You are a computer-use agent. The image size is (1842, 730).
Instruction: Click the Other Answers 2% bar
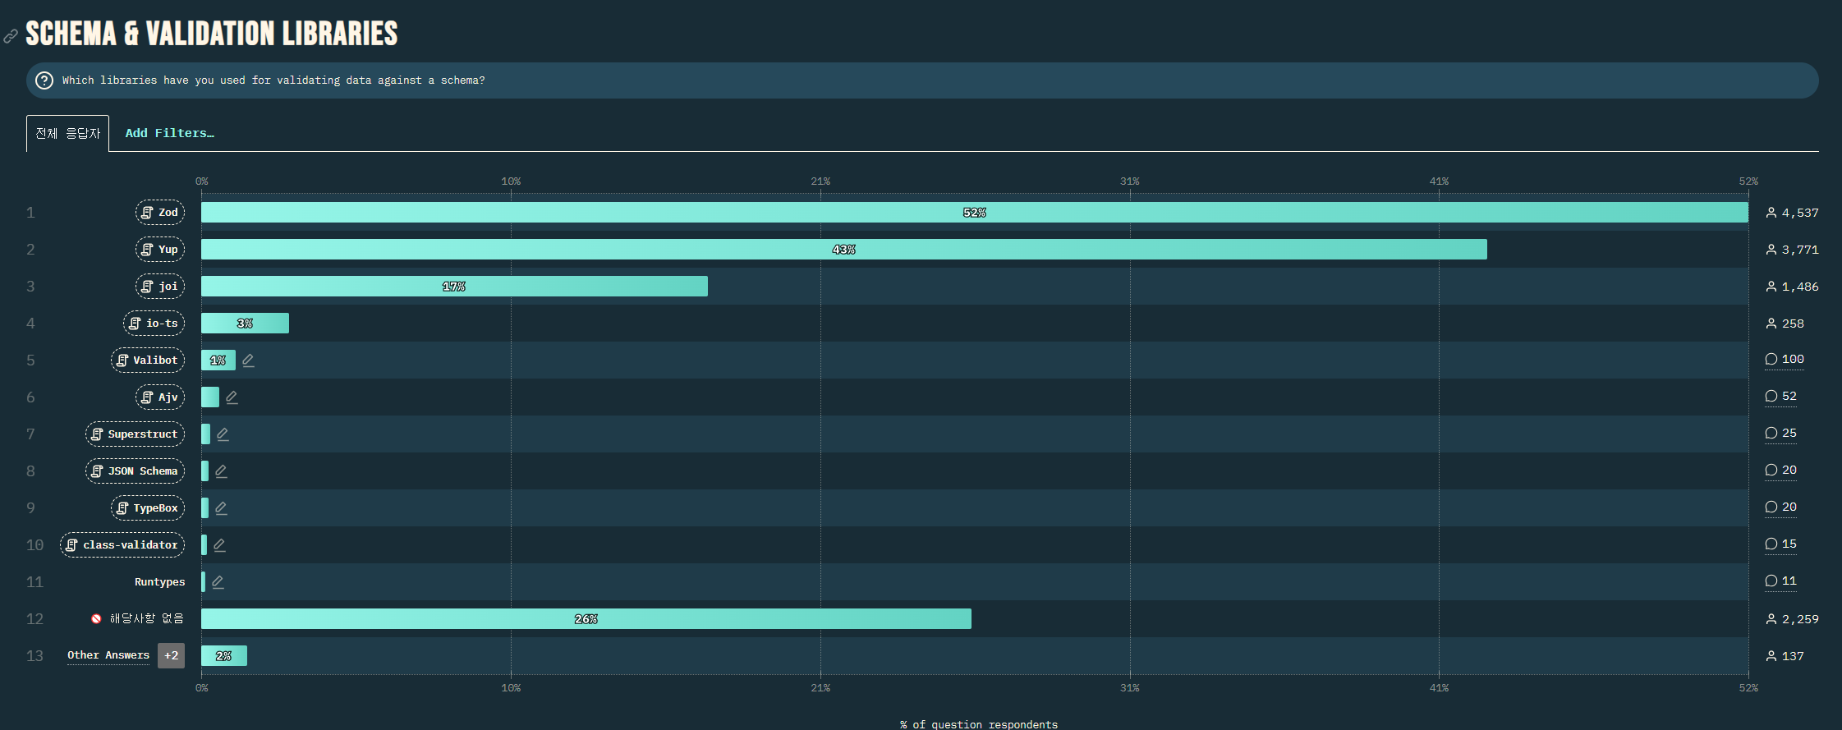coord(224,656)
